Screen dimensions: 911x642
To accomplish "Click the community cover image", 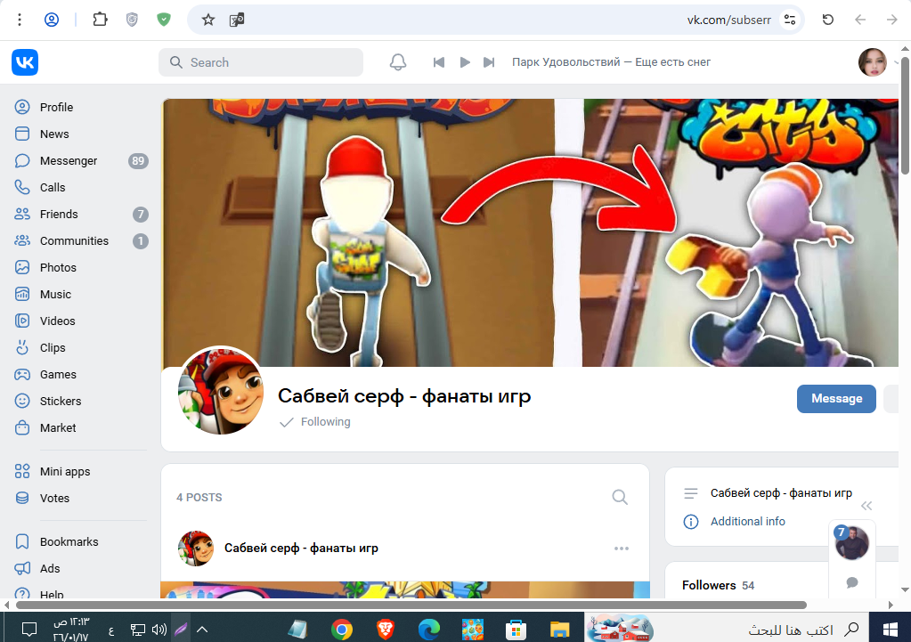I will tap(530, 232).
